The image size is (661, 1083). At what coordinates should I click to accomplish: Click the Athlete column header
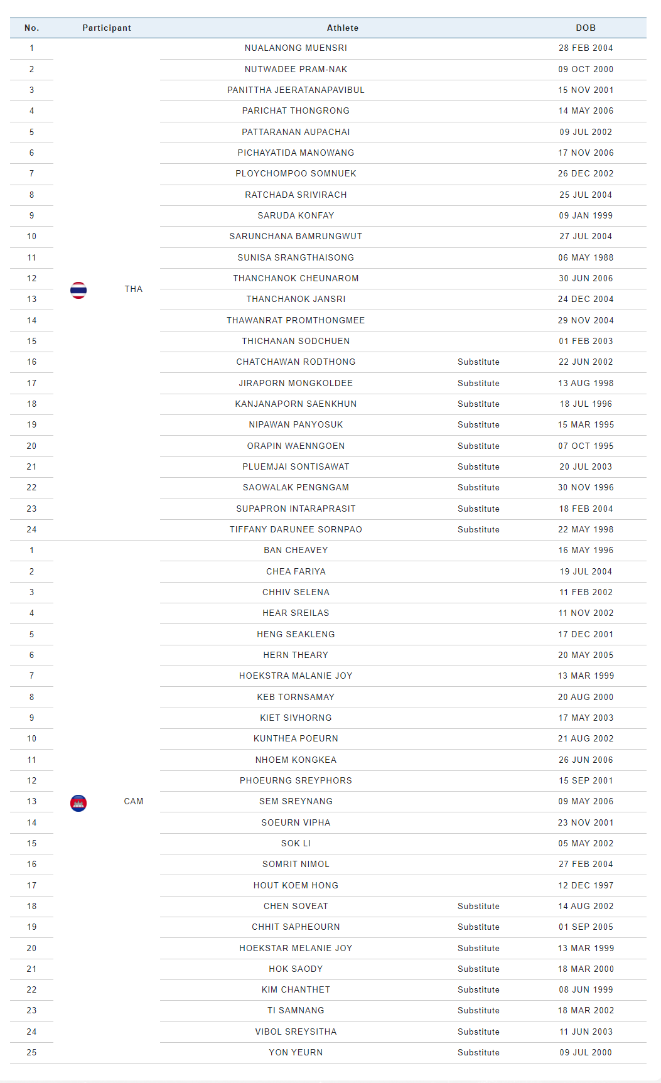342,28
